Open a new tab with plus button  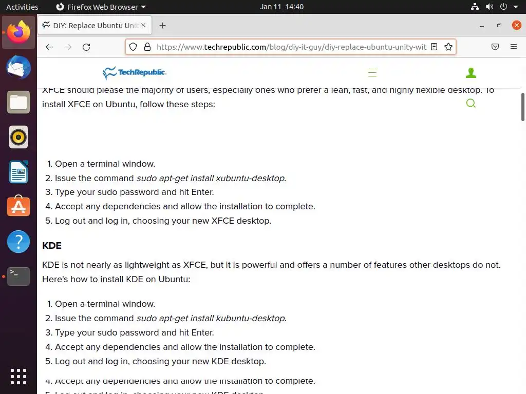pyautogui.click(x=162, y=26)
